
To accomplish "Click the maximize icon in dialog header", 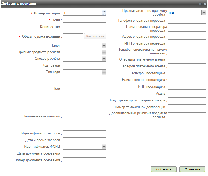I will coord(200,4).
